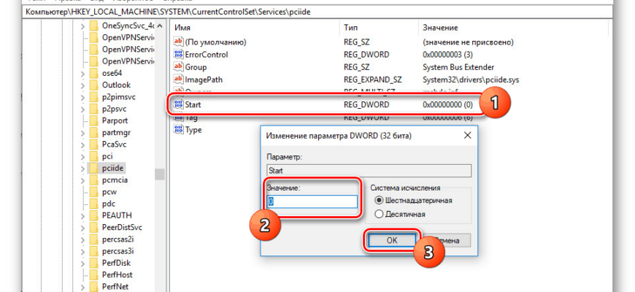The height and width of the screenshot is (292, 635).
Task: Expand the percsas3i tree node chevron
Action: [82, 250]
